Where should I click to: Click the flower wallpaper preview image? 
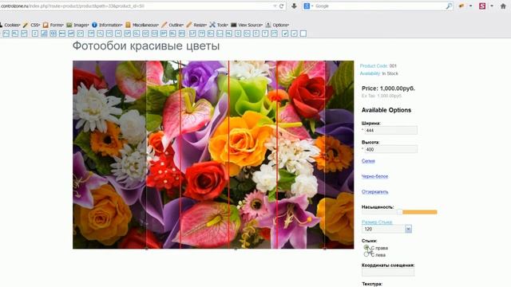(213, 155)
